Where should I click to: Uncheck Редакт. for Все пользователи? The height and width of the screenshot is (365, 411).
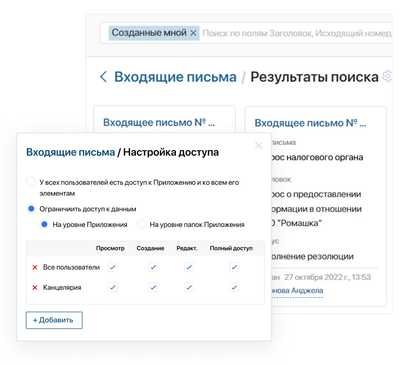[188, 267]
